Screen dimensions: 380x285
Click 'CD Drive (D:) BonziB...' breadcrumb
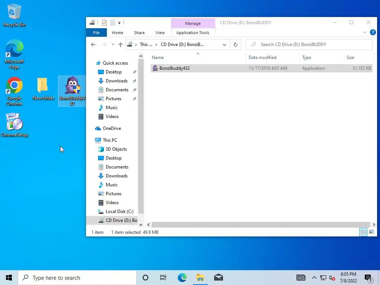182,45
